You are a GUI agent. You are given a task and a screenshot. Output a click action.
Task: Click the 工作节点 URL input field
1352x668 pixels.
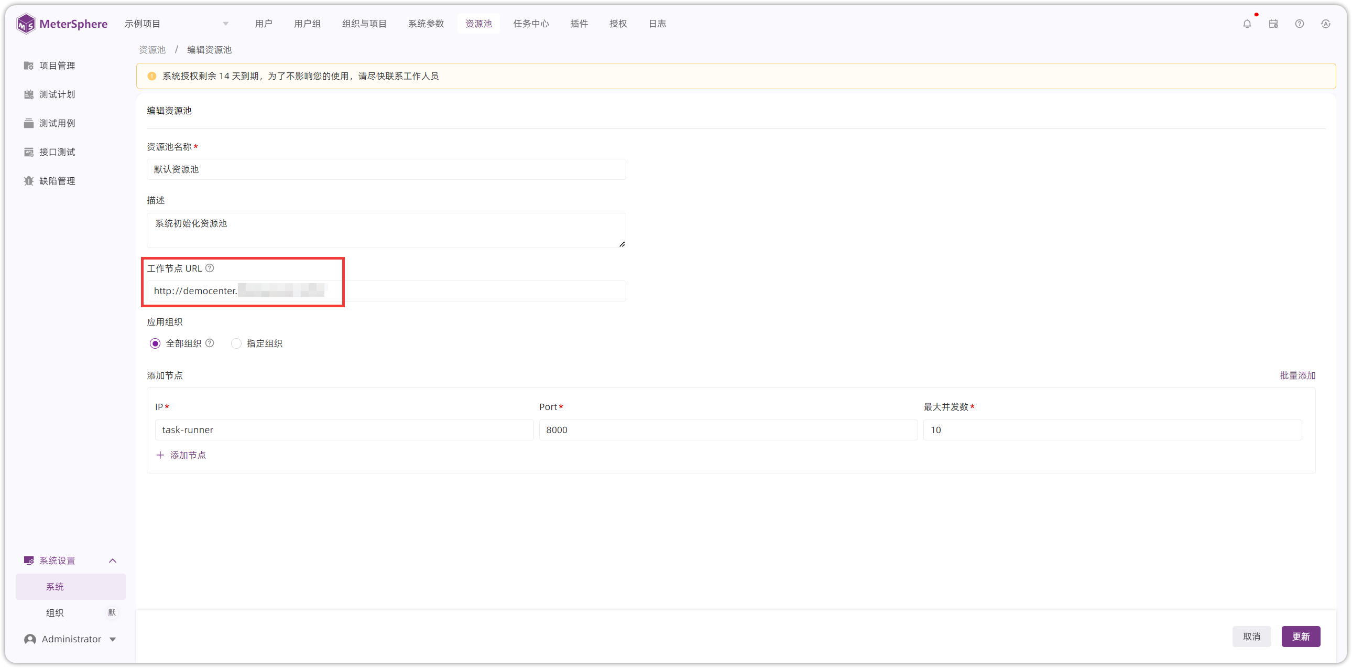(x=386, y=291)
